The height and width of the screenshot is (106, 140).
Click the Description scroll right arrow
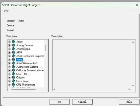129,89
